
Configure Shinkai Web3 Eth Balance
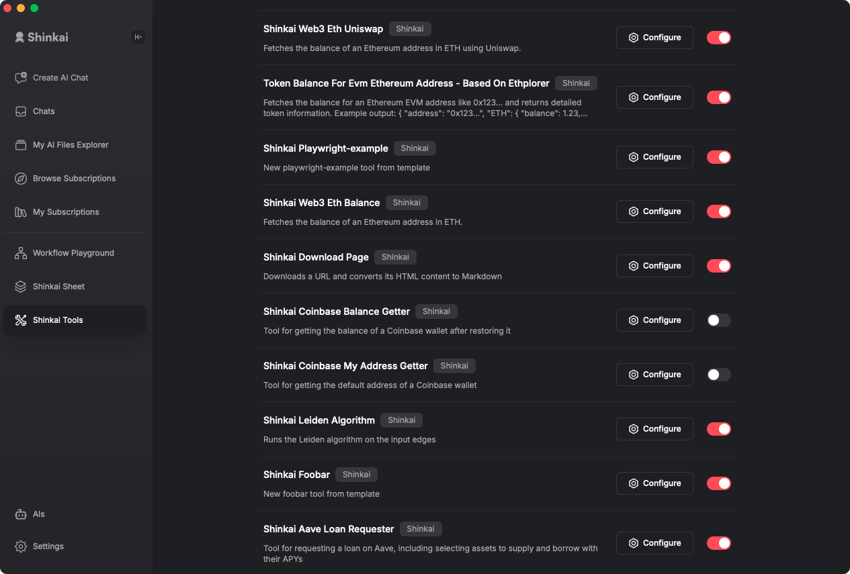654,211
